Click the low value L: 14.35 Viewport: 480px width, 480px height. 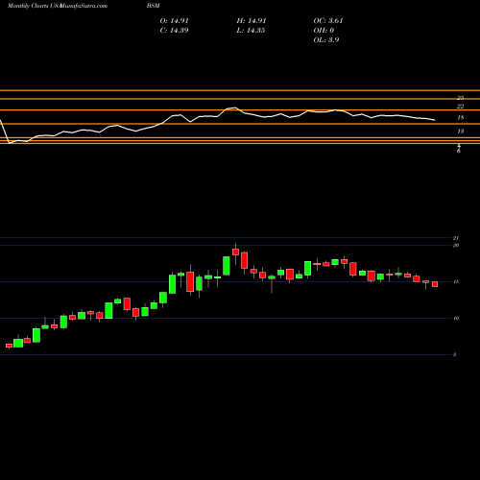pyautogui.click(x=251, y=31)
